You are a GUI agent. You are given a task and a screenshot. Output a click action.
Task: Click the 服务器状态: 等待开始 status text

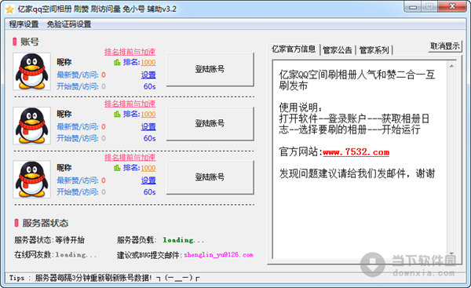[49, 240]
